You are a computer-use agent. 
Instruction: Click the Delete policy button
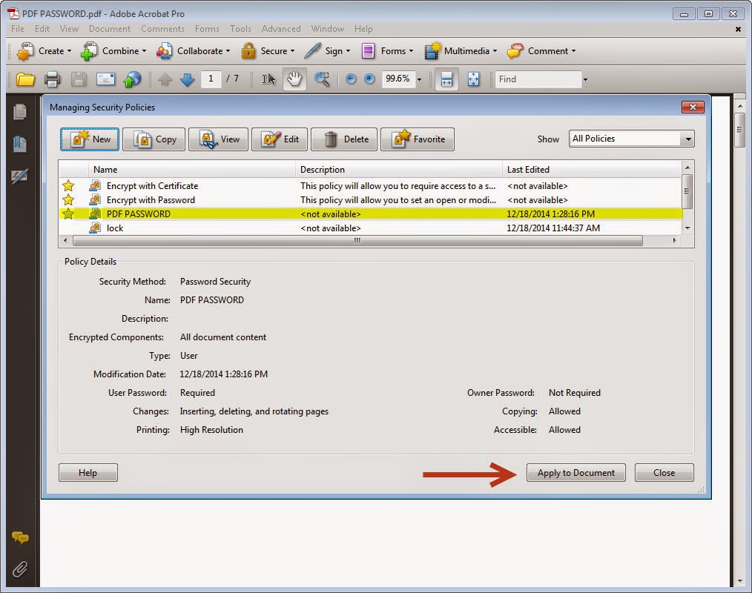344,139
